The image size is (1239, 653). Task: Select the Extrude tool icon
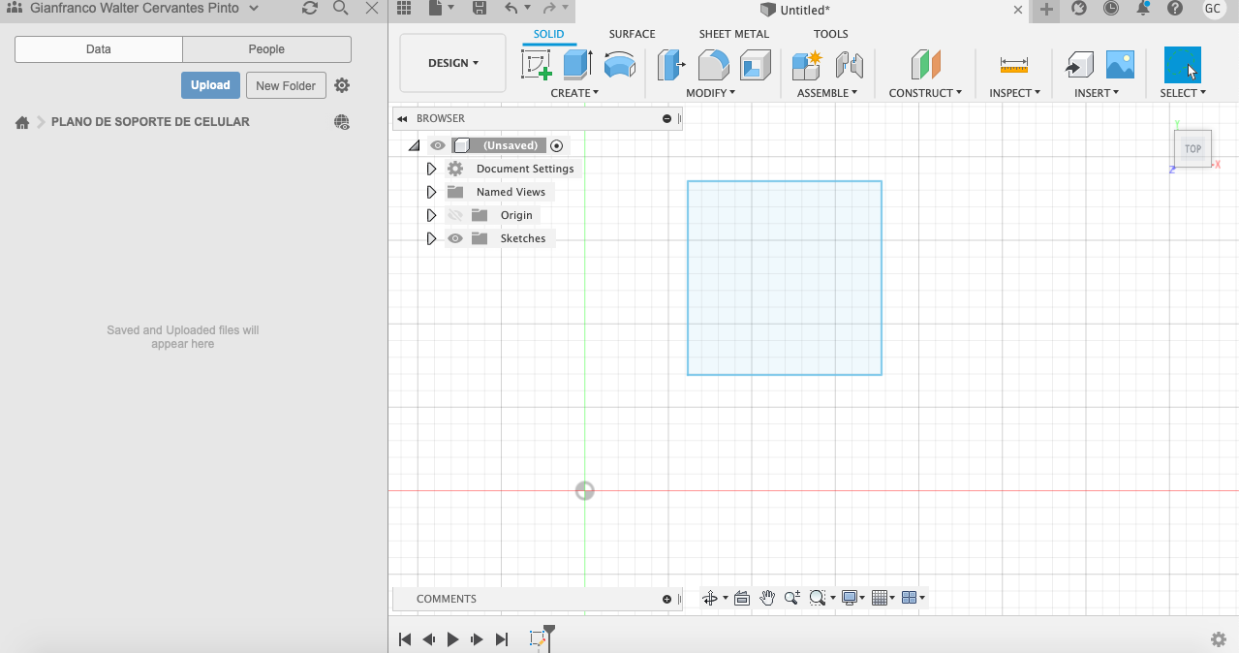577,65
